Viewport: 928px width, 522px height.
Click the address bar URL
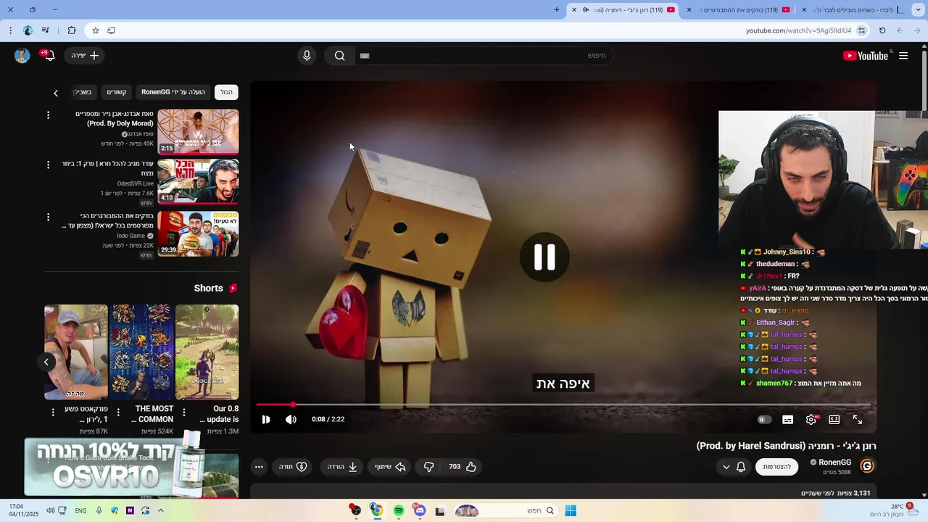point(798,30)
